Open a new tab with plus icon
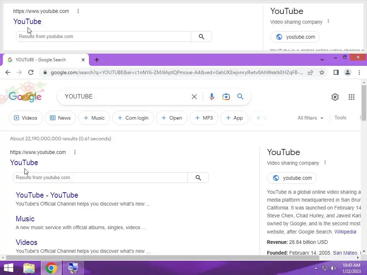The width and height of the screenshot is (367, 275). (97, 60)
